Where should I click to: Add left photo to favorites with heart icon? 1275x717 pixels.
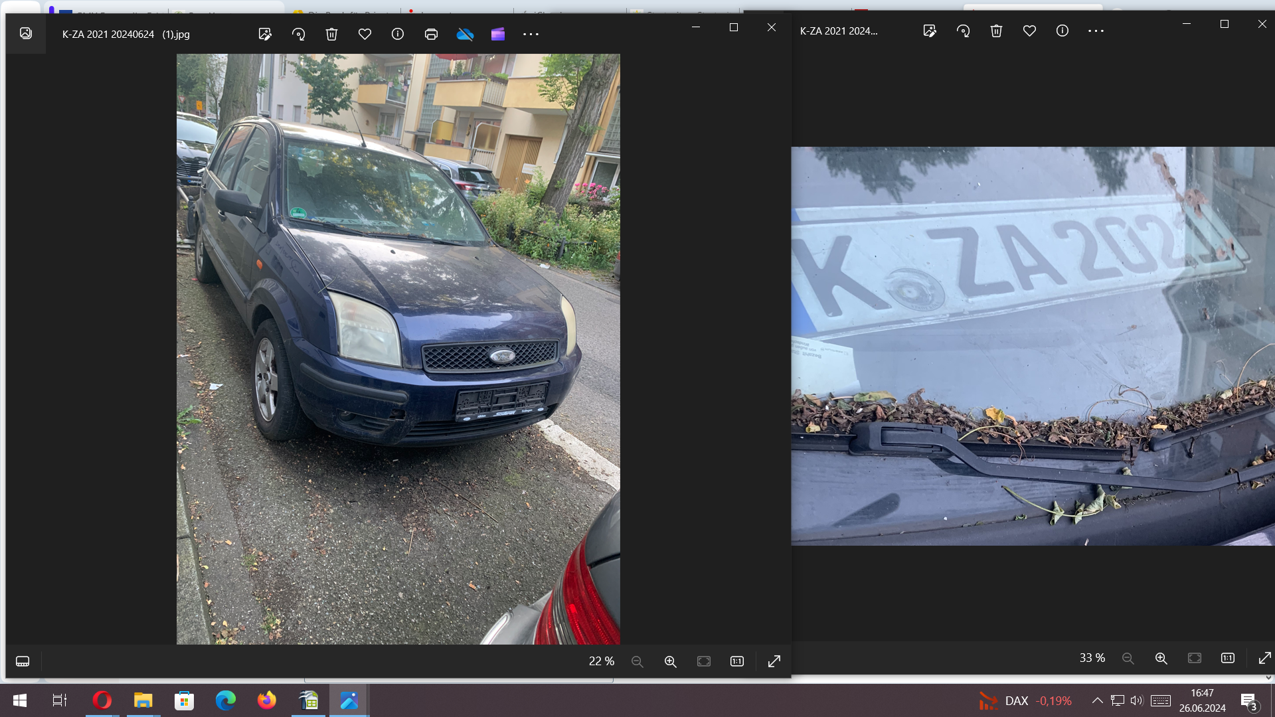tap(365, 34)
